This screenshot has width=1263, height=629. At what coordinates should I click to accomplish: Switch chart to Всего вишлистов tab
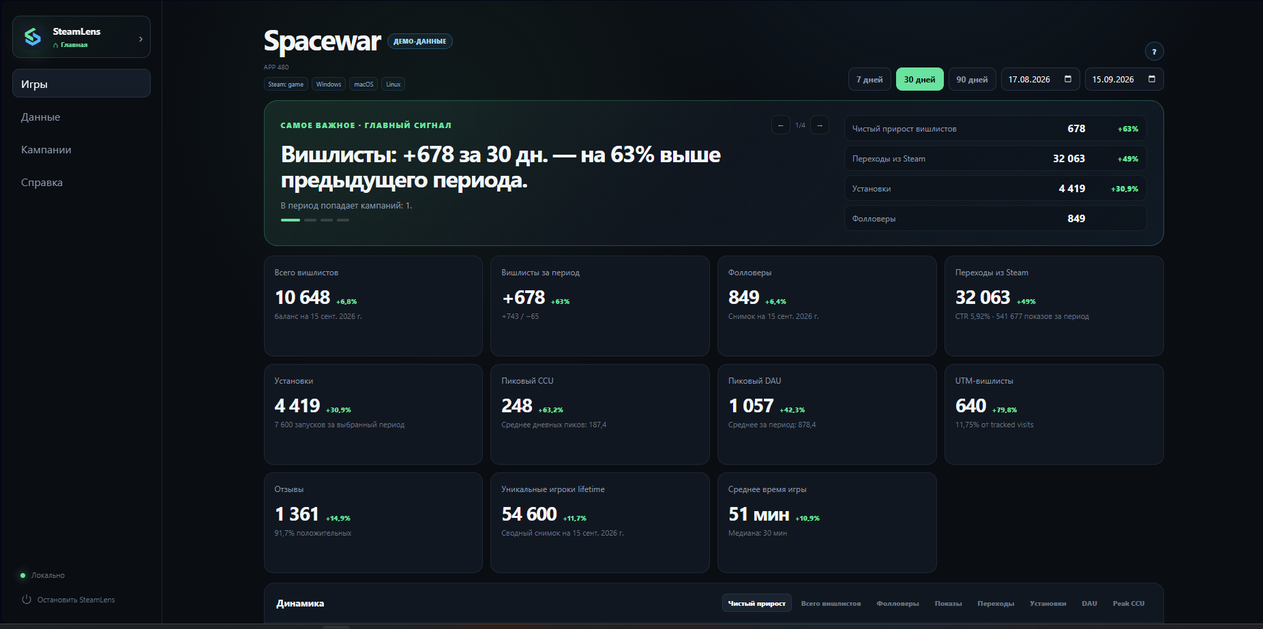831,603
